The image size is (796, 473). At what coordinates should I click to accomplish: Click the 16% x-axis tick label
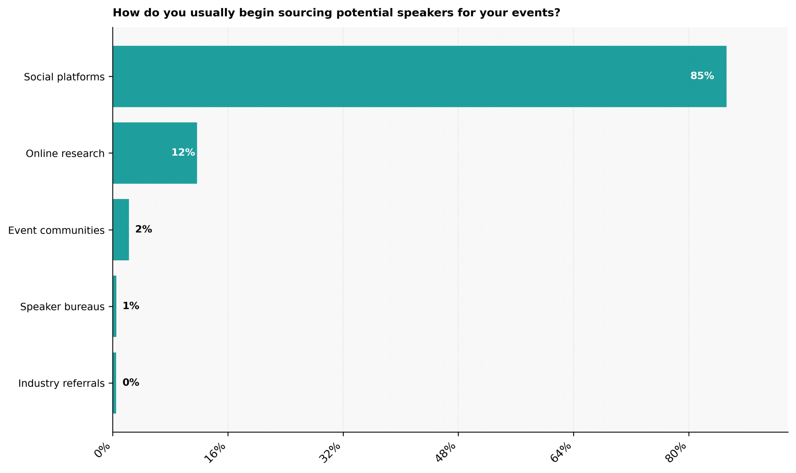coord(215,453)
